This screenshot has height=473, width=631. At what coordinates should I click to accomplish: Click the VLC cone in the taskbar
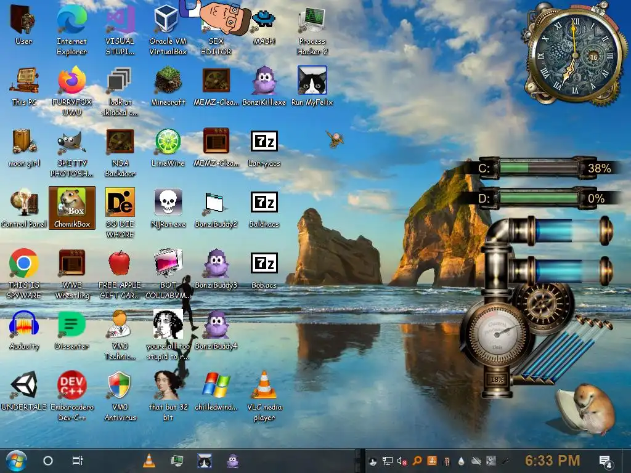[x=149, y=461]
